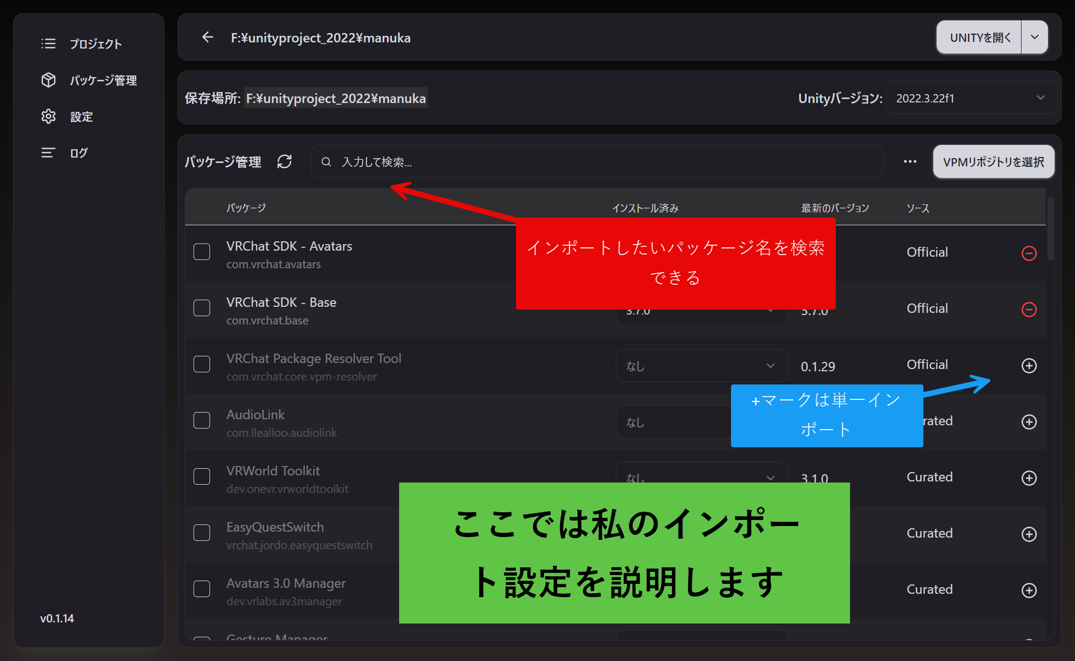Check the EasyQuestSwitch checkbox
Viewport: 1075px width, 661px height.
coord(202,533)
